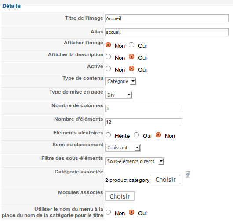
Task: Click the Nombre de colonnes field
Action: (144, 108)
